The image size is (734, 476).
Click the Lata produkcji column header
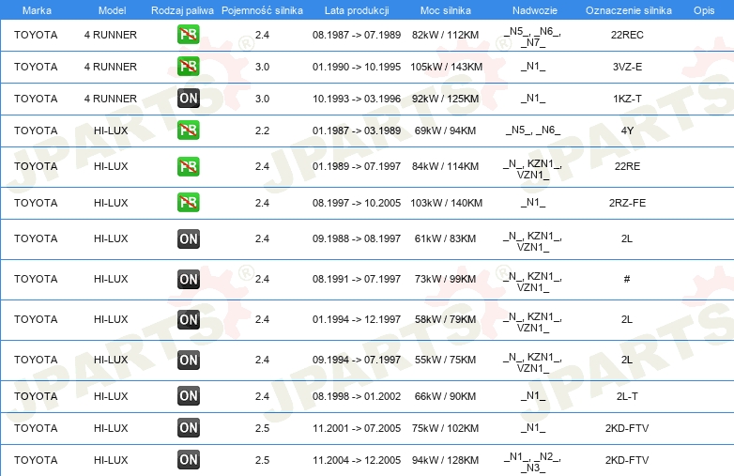(357, 10)
